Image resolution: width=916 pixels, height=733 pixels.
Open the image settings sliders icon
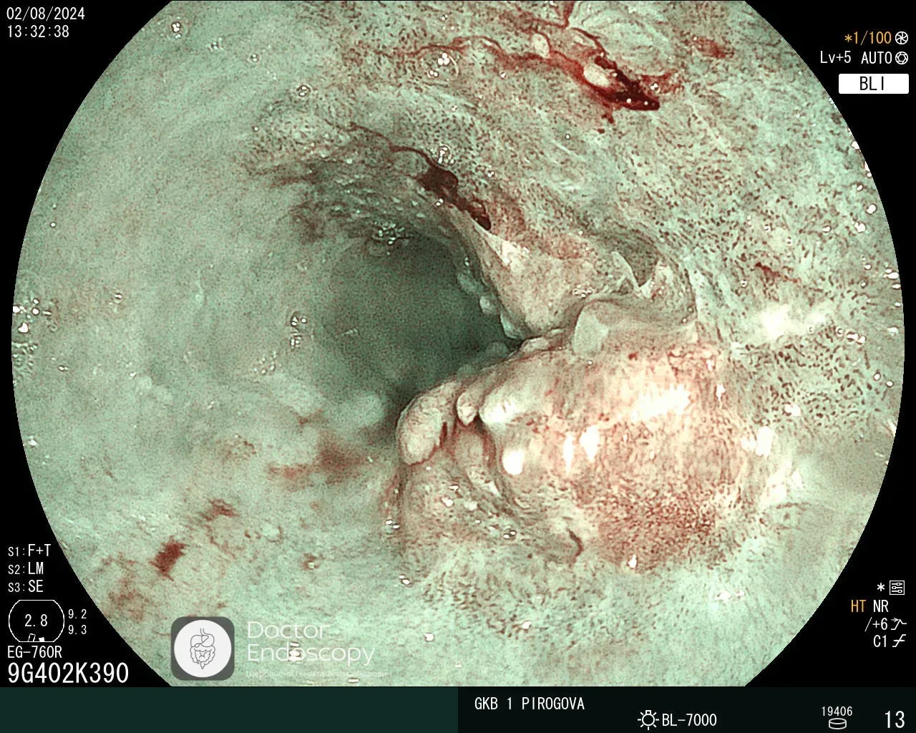pyautogui.click(x=897, y=588)
